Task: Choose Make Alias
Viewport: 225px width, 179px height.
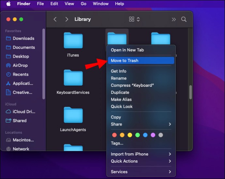Action: point(141,99)
